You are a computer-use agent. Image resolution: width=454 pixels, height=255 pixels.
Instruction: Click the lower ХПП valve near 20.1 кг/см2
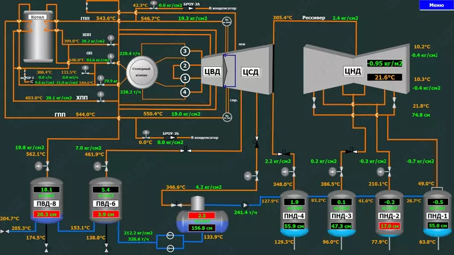pos(100,97)
